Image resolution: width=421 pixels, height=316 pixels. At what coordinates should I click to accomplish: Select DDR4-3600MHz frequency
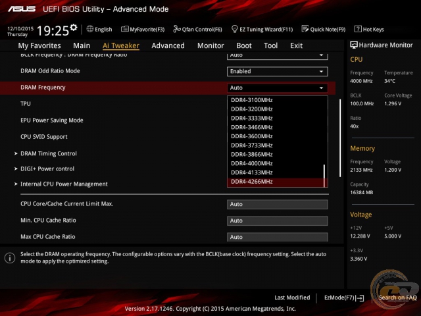coord(276,136)
